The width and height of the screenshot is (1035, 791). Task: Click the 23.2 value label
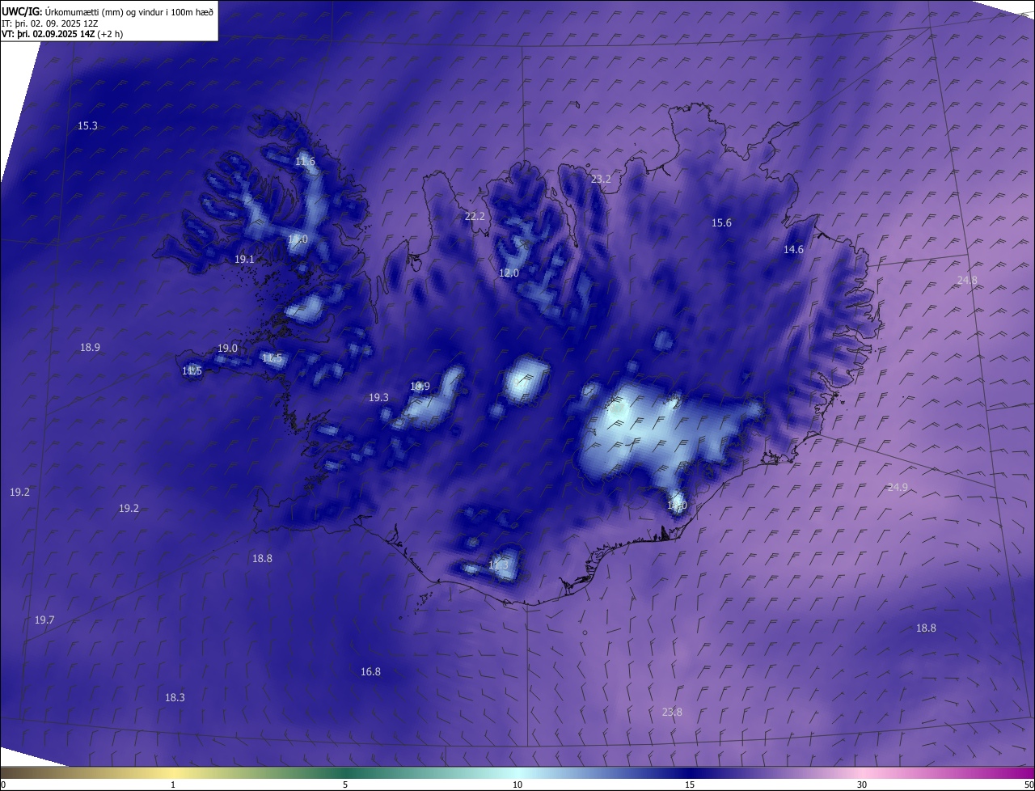(x=601, y=179)
